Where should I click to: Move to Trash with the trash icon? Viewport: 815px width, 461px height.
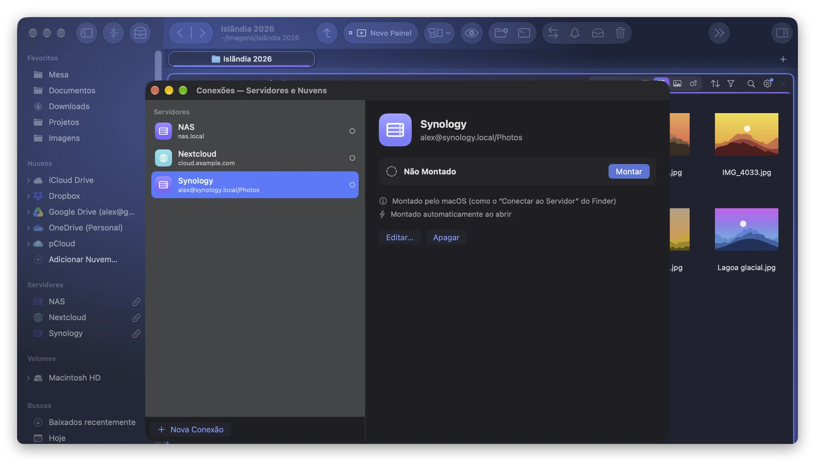pos(620,33)
